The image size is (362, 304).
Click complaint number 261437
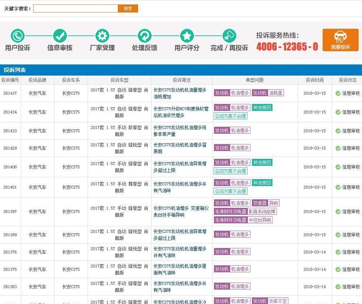point(10,93)
